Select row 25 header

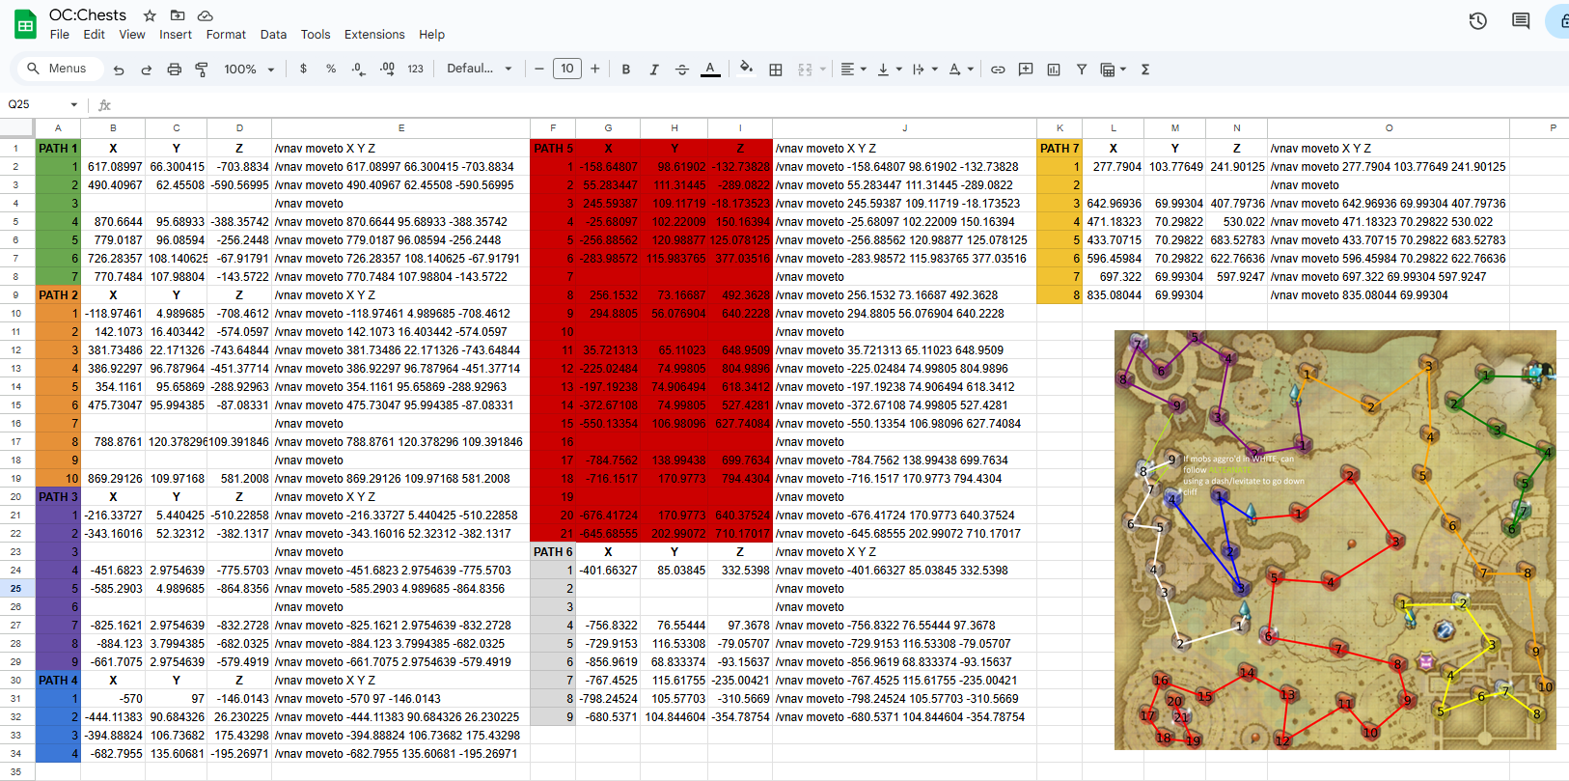point(16,588)
